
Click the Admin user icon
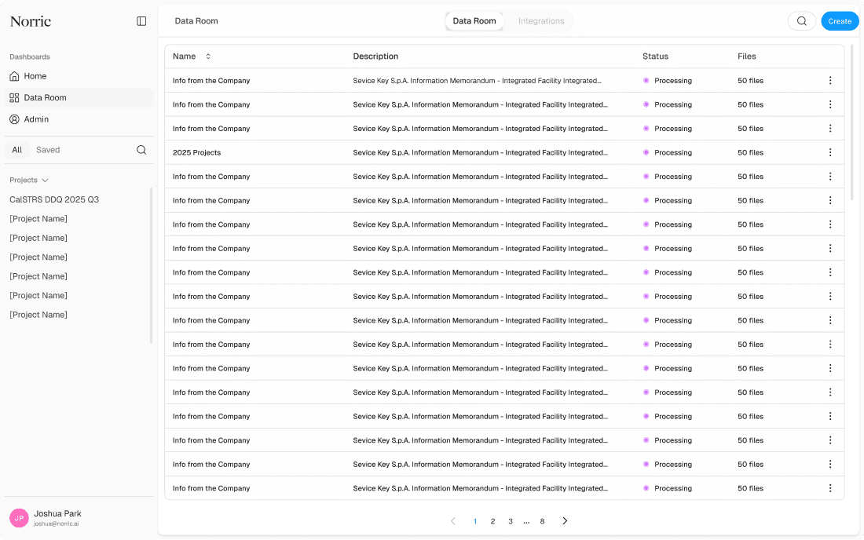14,119
